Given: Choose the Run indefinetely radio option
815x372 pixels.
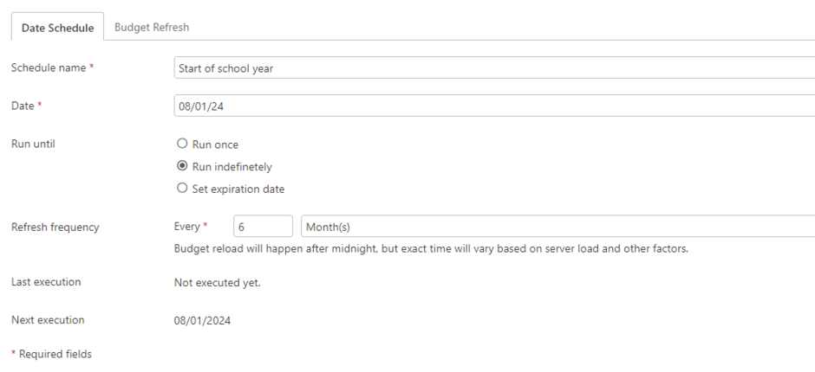Looking at the screenshot, I should click(182, 166).
